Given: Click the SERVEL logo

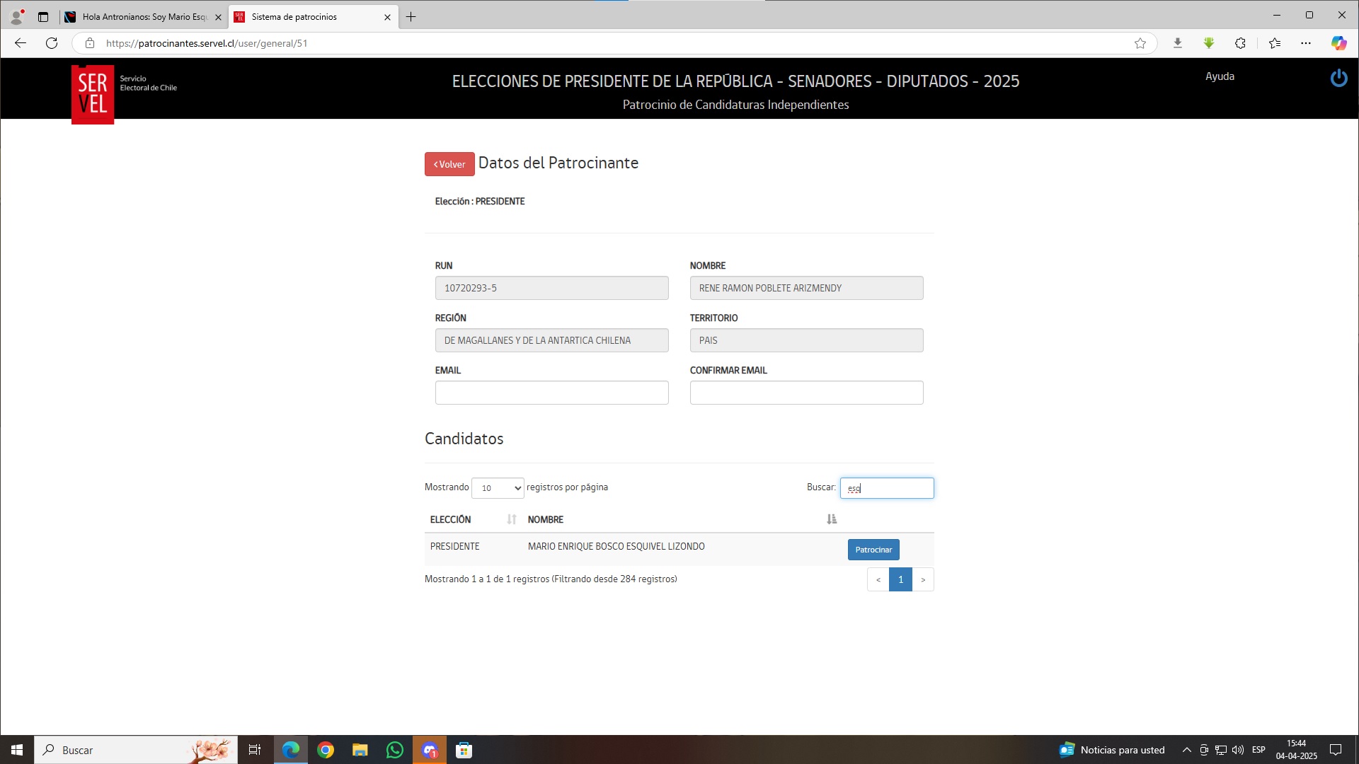Looking at the screenshot, I should pos(93,94).
